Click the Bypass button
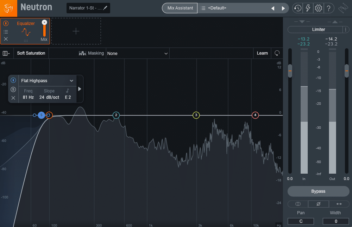The width and height of the screenshot is (352, 227). point(318,192)
